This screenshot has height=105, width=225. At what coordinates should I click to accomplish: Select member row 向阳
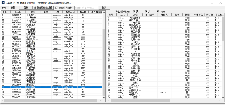tap(165, 42)
